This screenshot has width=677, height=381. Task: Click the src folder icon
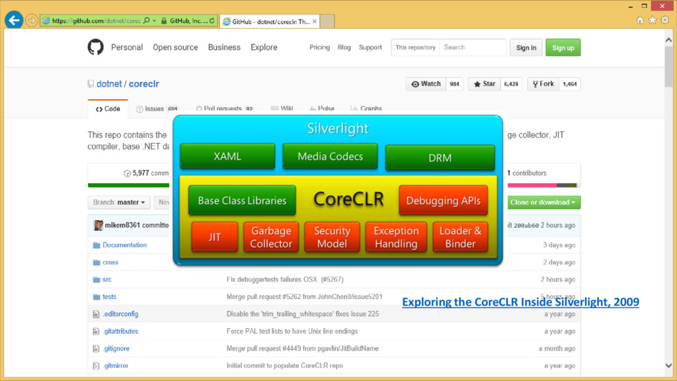pyautogui.click(x=97, y=280)
